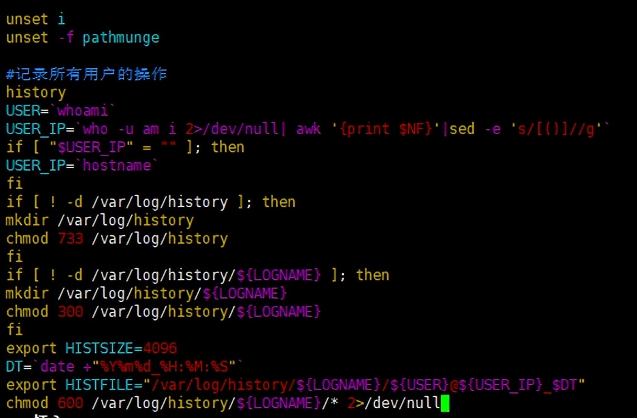Select the first "fi" keyword
The width and height of the screenshot is (637, 418).
13,183
